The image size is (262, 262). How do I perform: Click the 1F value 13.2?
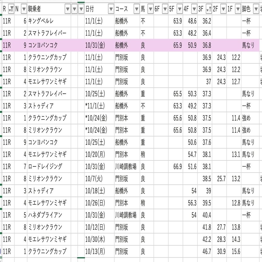(236, 179)
